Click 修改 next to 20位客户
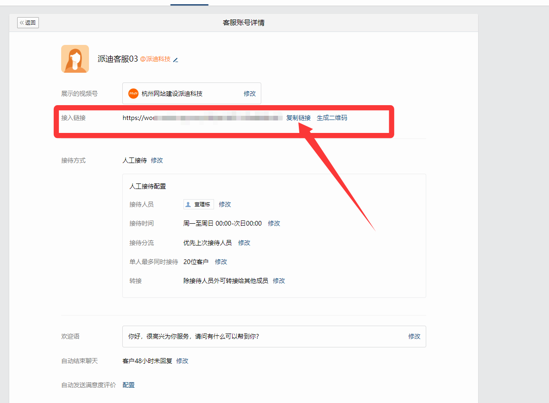 coord(221,262)
